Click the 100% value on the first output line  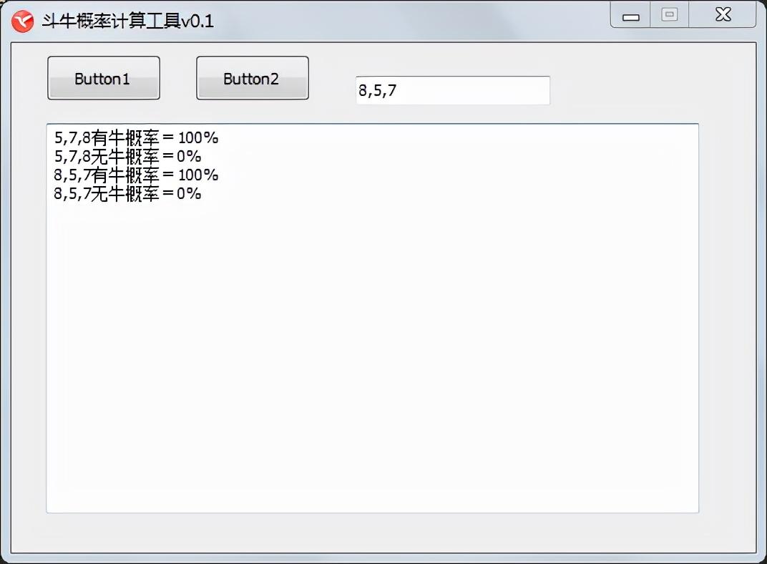point(198,138)
